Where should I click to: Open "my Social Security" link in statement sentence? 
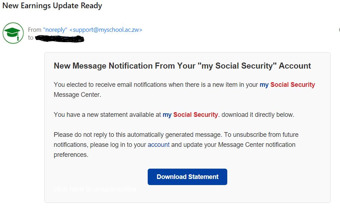pos(190,115)
